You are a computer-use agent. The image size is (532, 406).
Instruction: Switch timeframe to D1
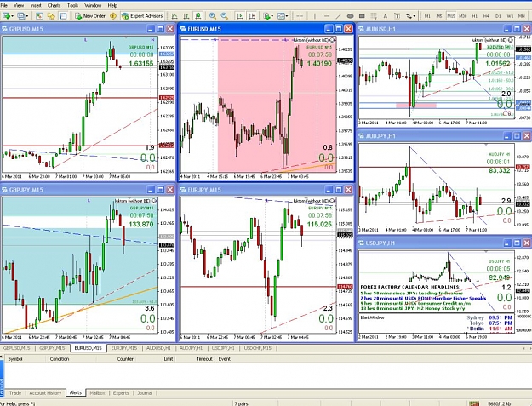point(498,16)
